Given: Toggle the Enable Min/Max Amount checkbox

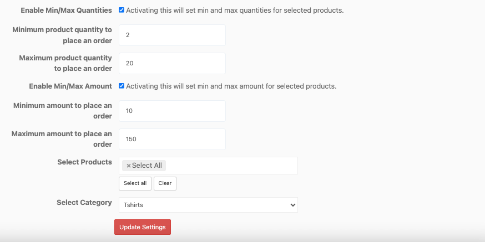Looking at the screenshot, I should point(122,86).
